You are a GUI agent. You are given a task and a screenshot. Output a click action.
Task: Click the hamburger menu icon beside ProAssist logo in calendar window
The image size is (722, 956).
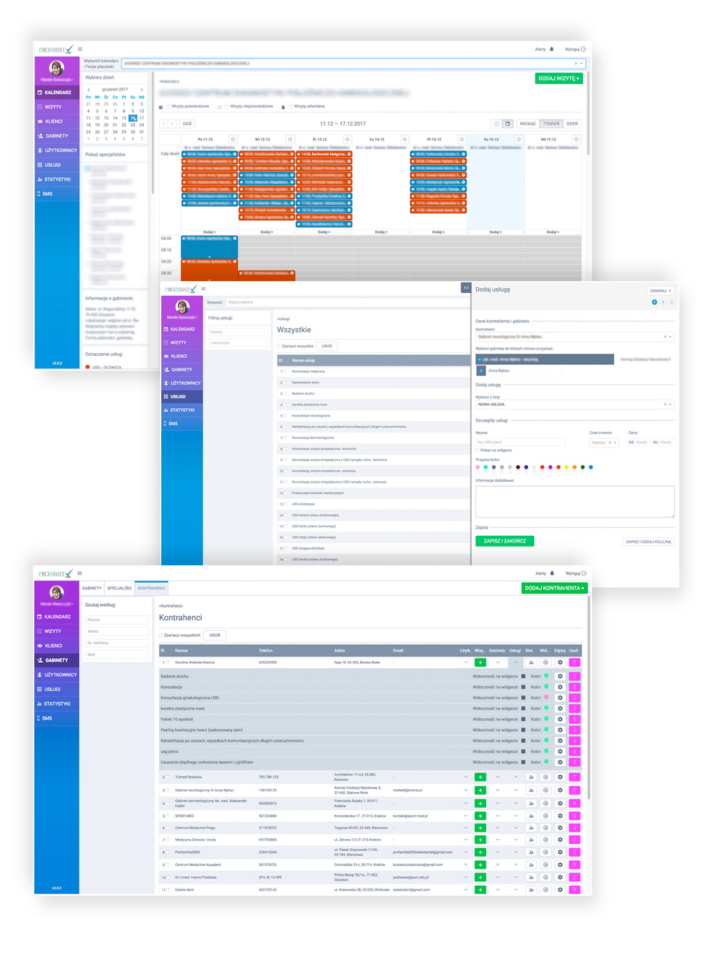[x=80, y=49]
